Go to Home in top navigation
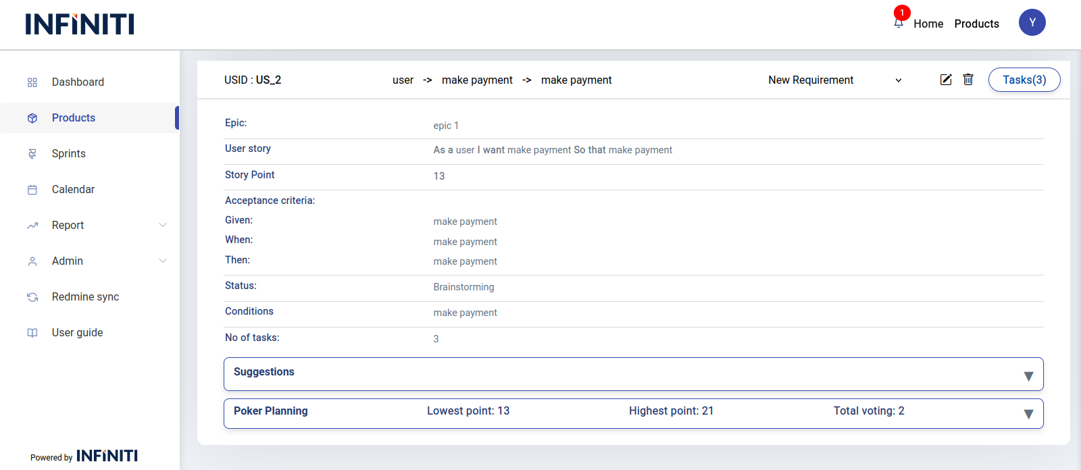This screenshot has width=1081, height=470. click(x=928, y=24)
